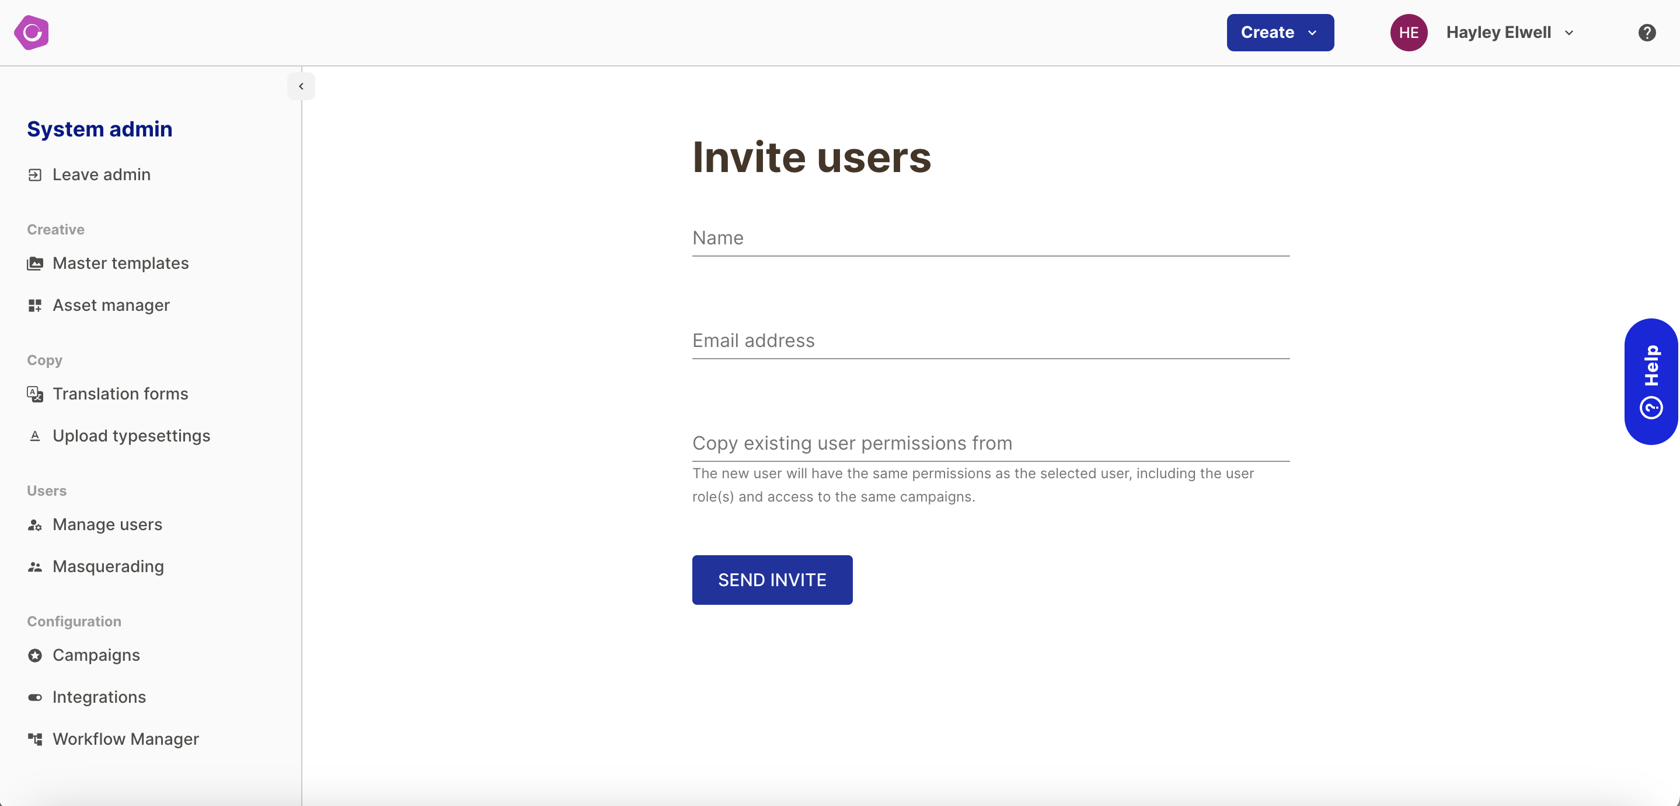This screenshot has height=806, width=1680.
Task: Click the Hayley Elwell name
Action: coord(1498,33)
